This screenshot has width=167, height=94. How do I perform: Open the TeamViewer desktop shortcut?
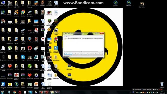3,85
